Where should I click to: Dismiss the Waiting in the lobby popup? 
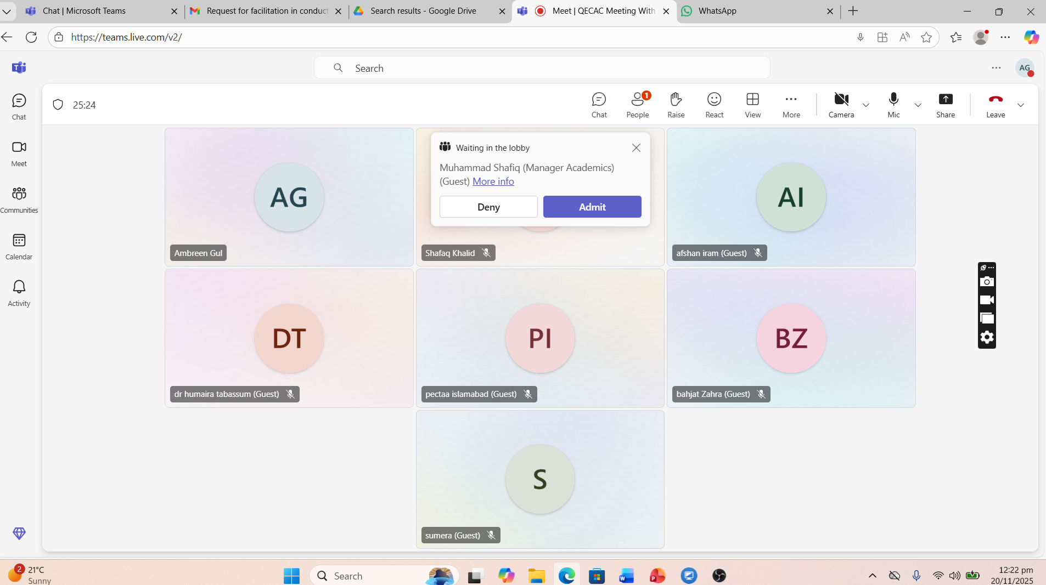click(x=636, y=148)
